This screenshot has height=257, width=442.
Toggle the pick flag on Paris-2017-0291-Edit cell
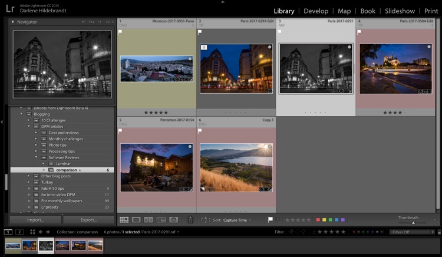pyautogui.click(x=200, y=32)
